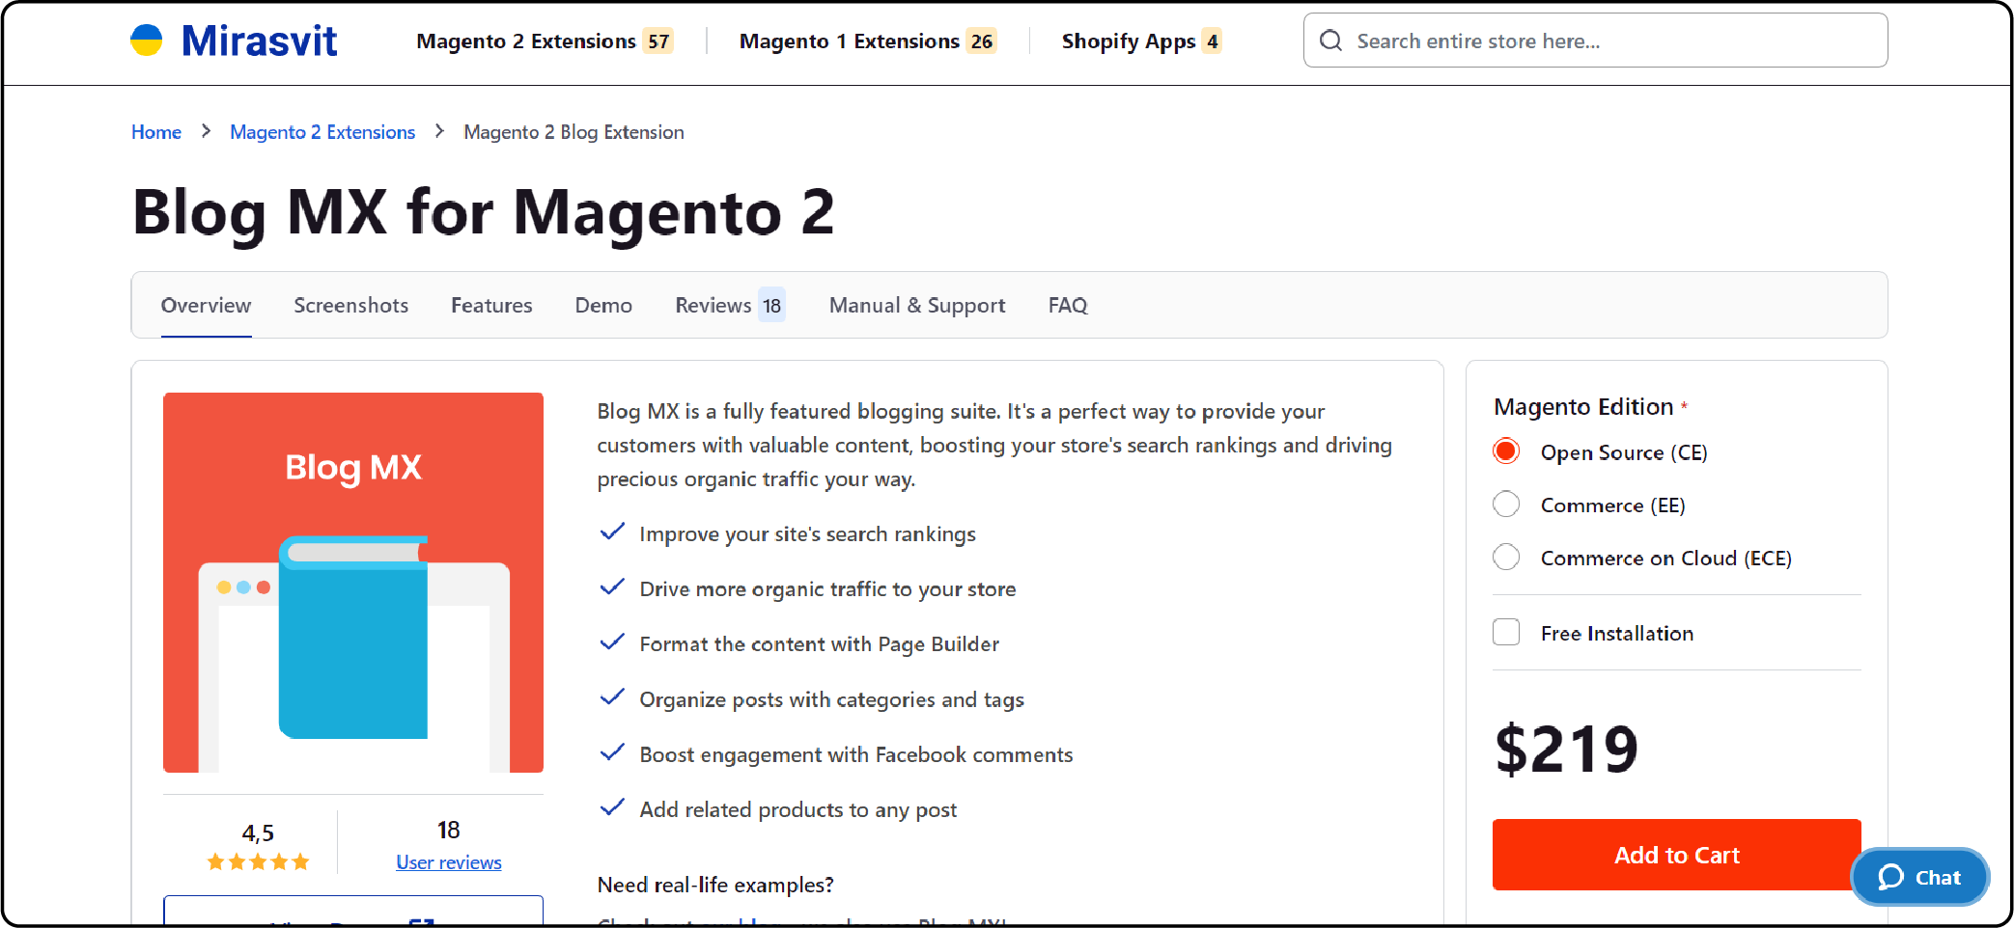
Task: Go to the Home breadcrumb
Action: [x=156, y=132]
